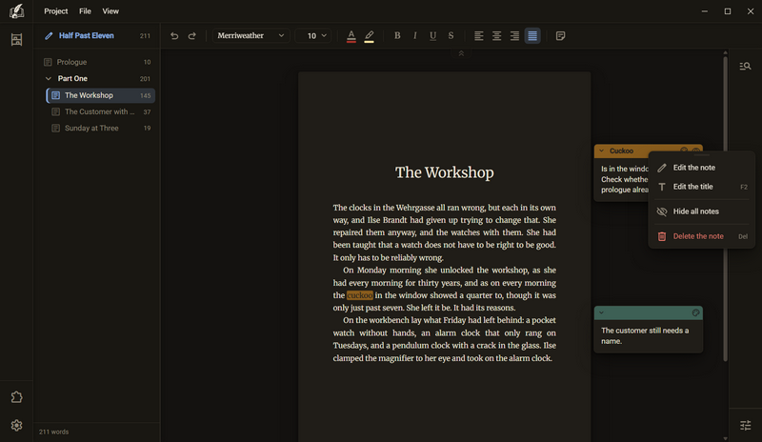762x442 pixels.
Task: Minimize the application window
Action: pos(705,11)
